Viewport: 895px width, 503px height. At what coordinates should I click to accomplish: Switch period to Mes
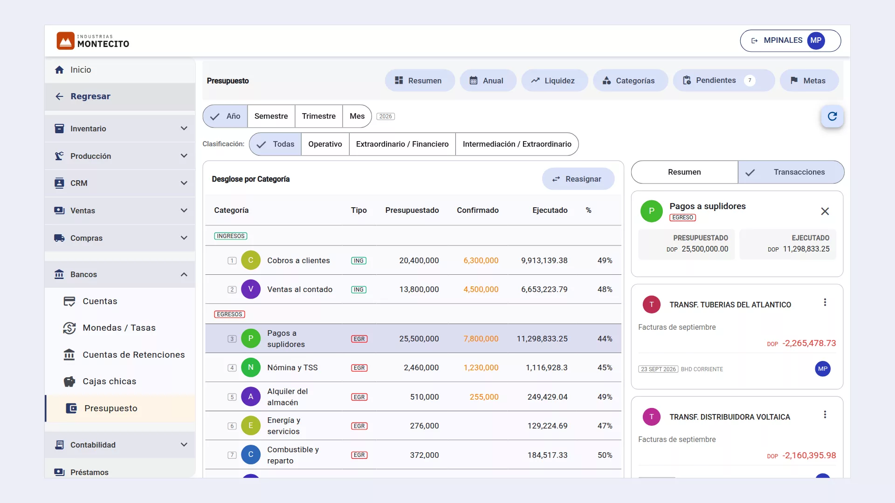(x=357, y=116)
